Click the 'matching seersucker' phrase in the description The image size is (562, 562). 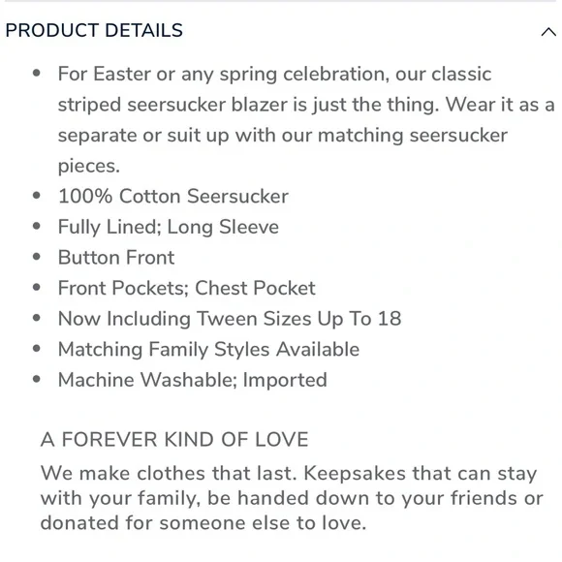pyautogui.click(x=413, y=136)
